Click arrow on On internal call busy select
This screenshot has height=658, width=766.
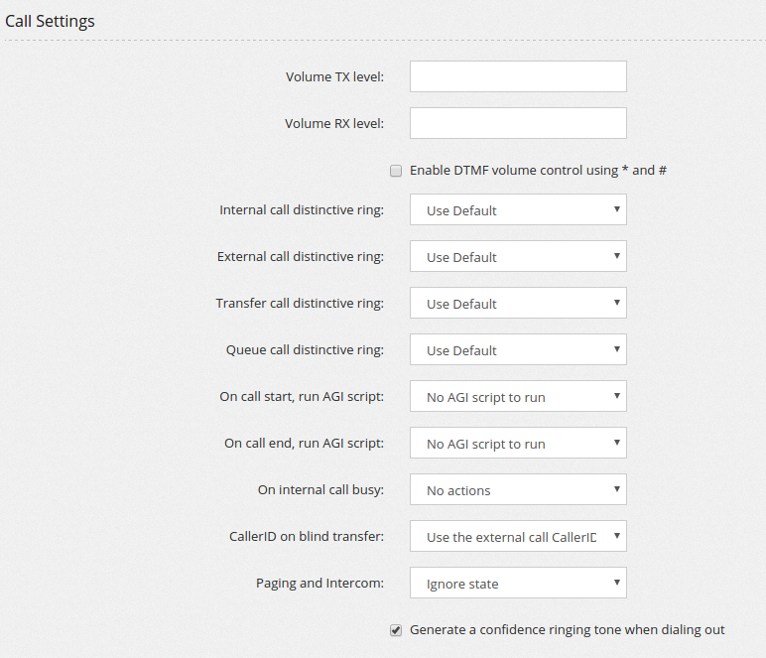pos(617,488)
